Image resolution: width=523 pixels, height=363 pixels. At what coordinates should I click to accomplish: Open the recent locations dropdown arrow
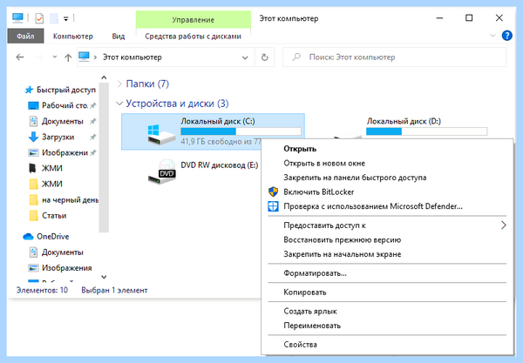tap(55, 57)
